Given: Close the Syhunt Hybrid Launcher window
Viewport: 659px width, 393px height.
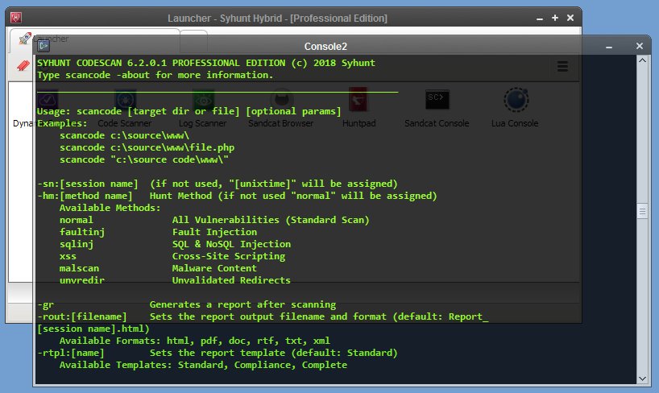Looking at the screenshot, I should click(x=570, y=18).
